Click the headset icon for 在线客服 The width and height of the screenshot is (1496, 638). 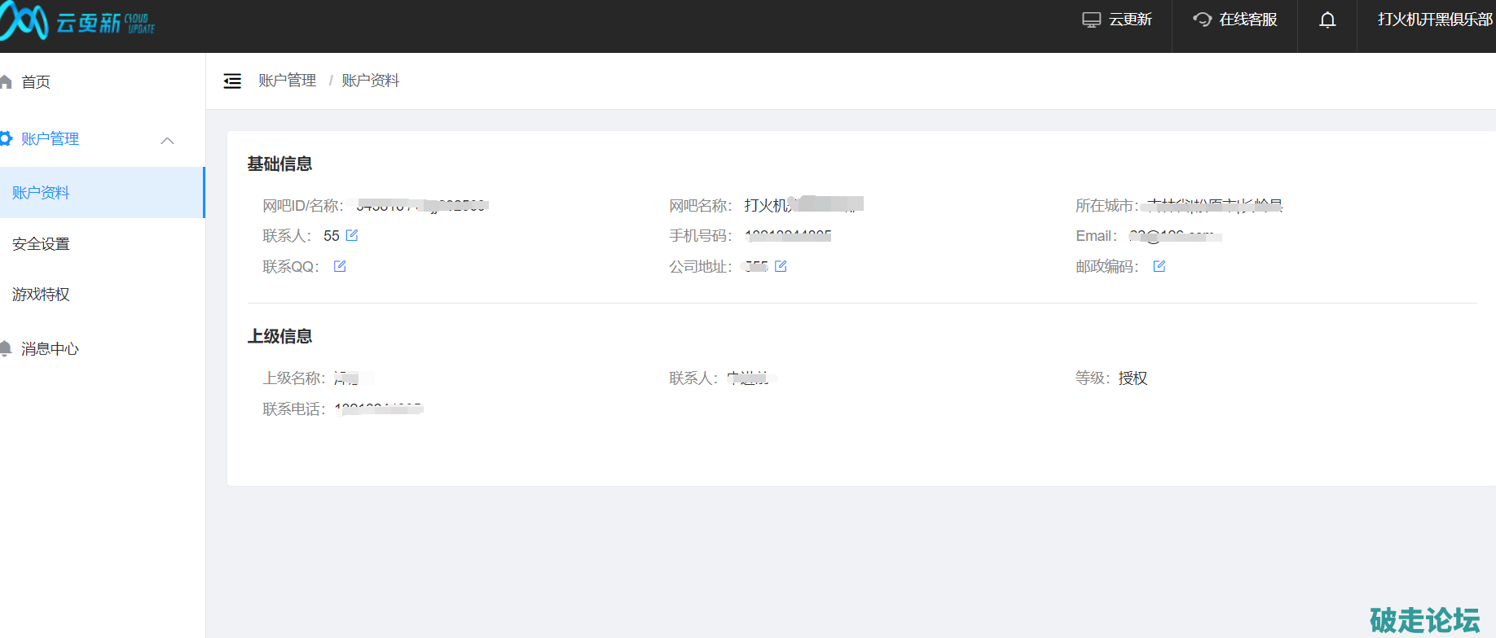[1202, 20]
